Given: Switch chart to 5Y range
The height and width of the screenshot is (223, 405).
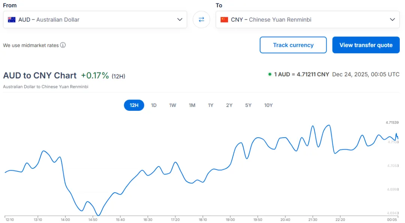Looking at the screenshot, I should [248, 105].
